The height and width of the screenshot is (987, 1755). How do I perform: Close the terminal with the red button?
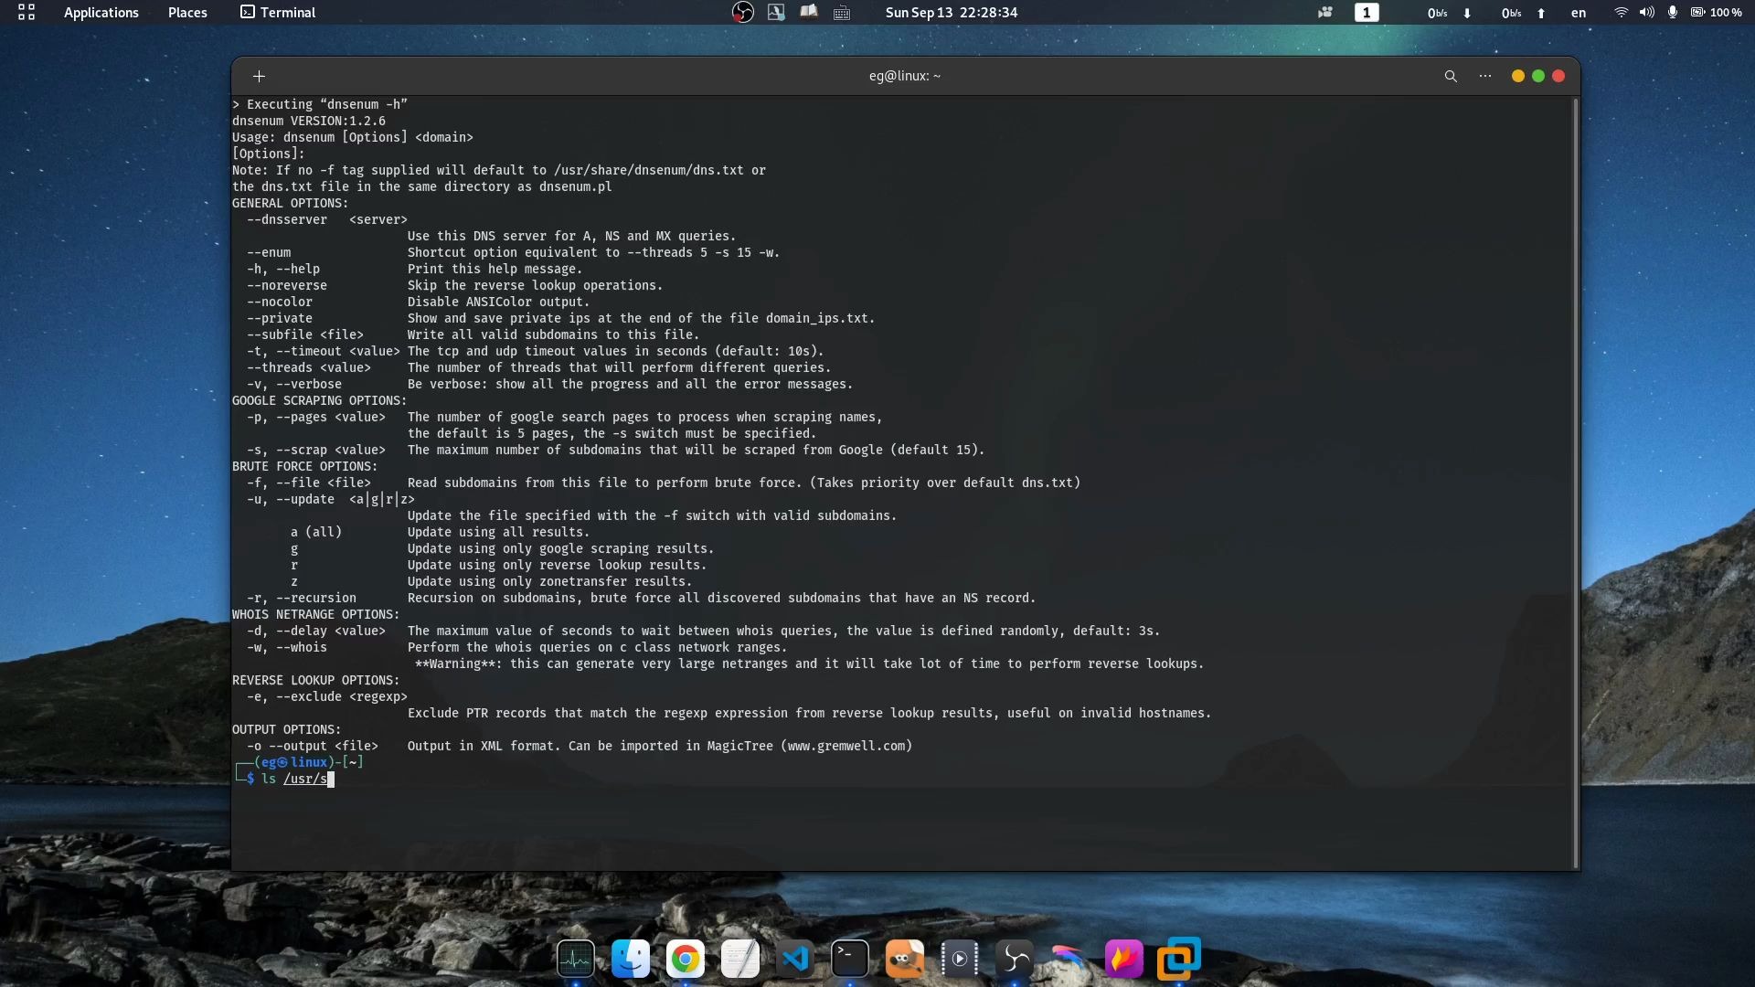click(1559, 76)
